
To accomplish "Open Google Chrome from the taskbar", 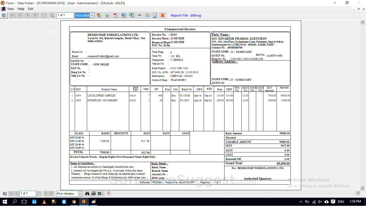I will (x=74, y=202).
